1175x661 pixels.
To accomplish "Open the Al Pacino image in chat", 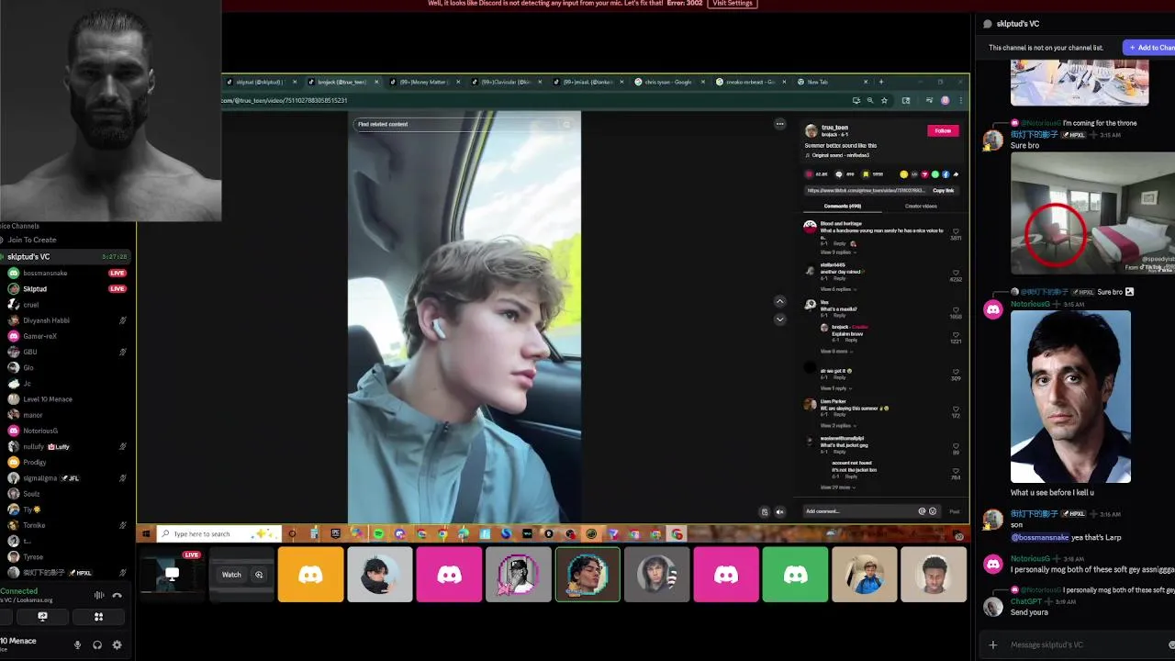I will pos(1070,397).
